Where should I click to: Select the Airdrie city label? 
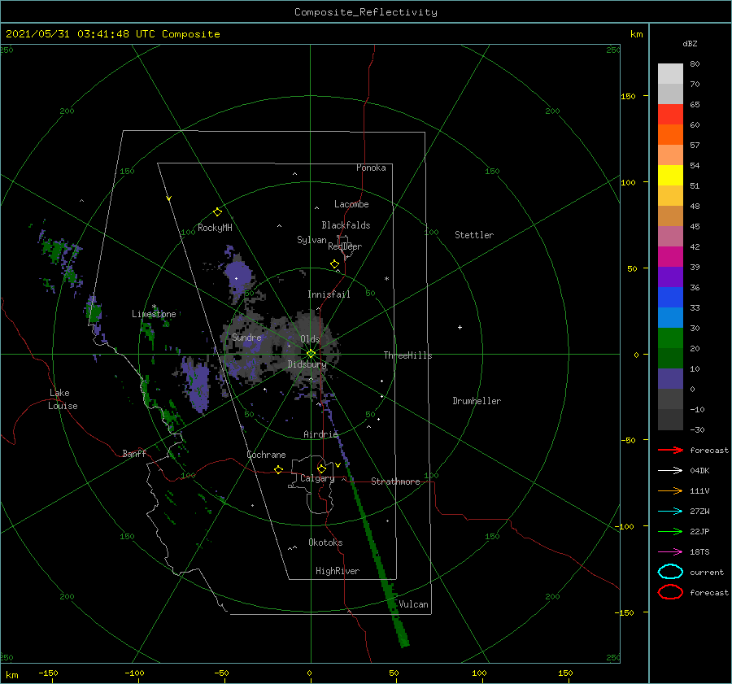[320, 434]
